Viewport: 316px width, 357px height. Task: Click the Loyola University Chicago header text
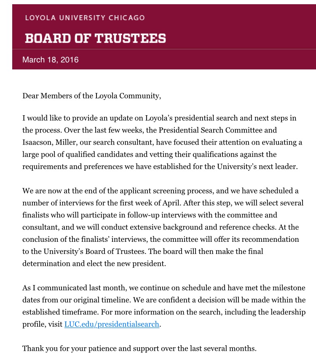pos(85,18)
